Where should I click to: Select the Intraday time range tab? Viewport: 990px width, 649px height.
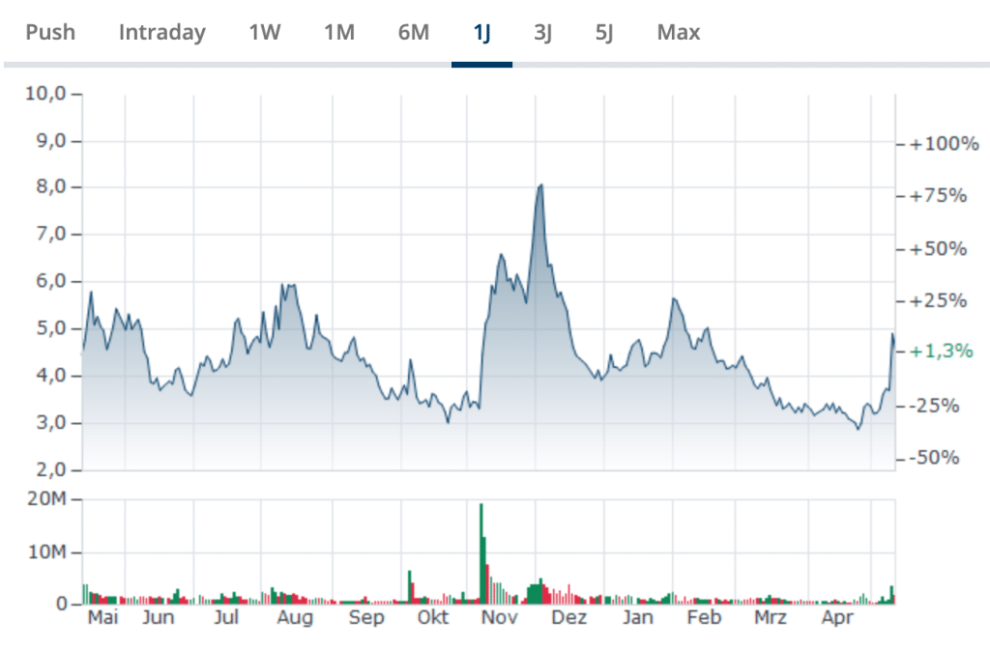(162, 32)
